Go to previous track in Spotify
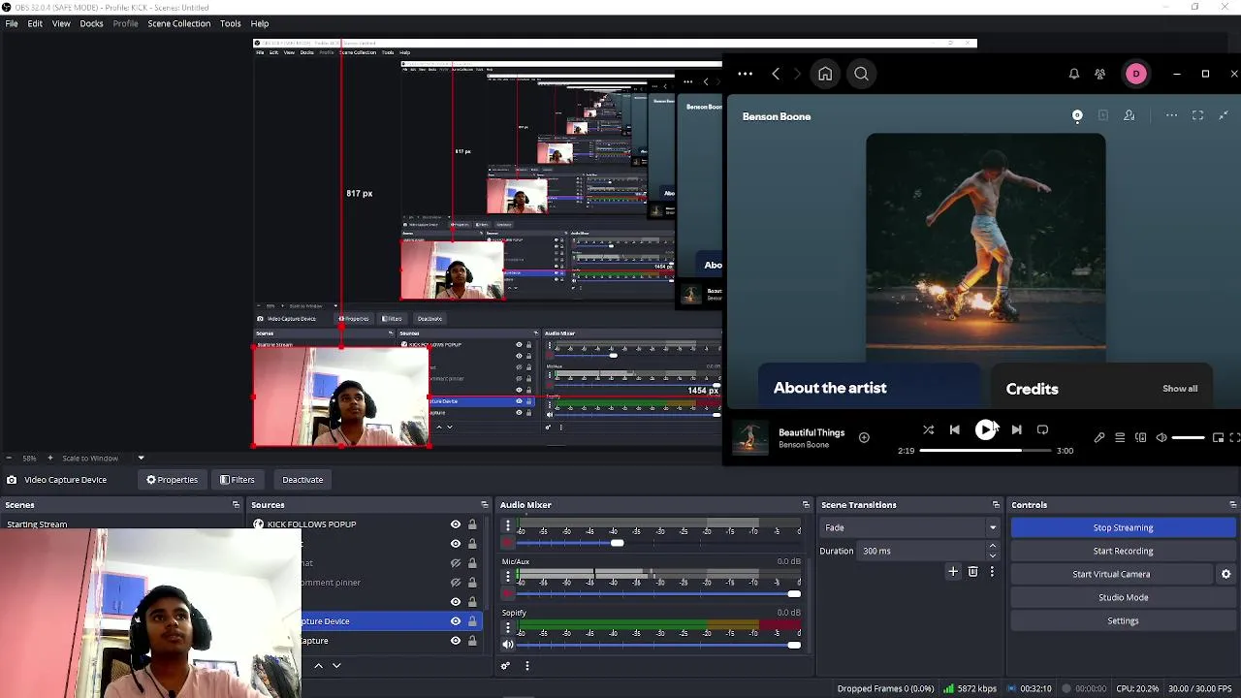The width and height of the screenshot is (1241, 698). [954, 429]
